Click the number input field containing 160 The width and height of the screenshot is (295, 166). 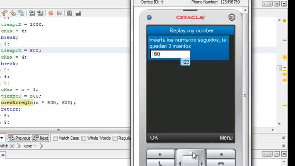coord(170,54)
